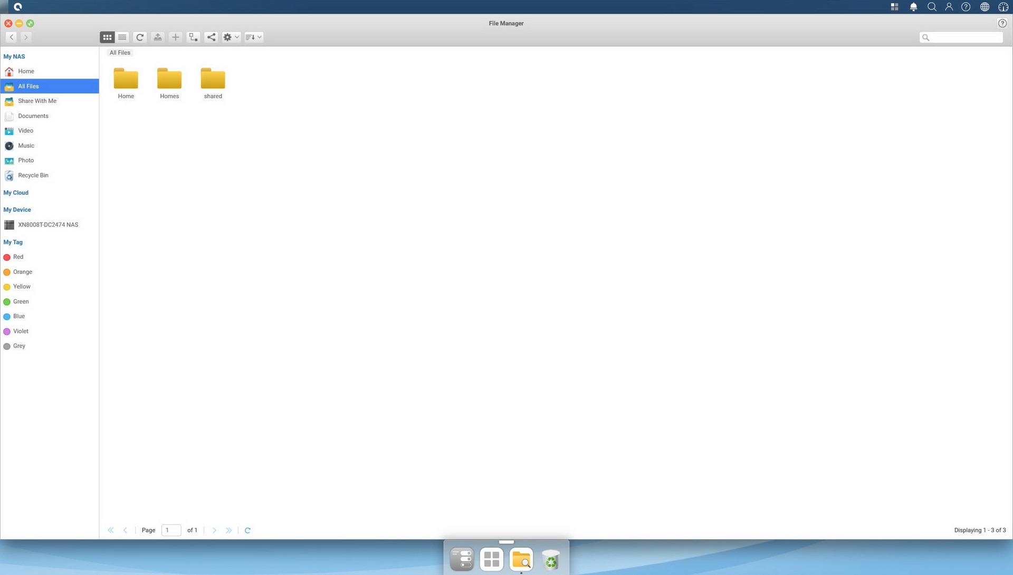
Task: Select XN8008T-DC2474 NAS device
Action: (x=50, y=225)
